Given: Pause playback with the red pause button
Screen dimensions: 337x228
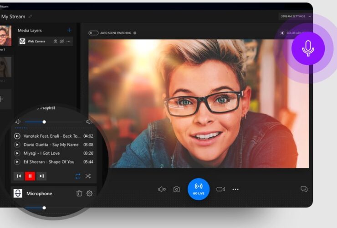Looking at the screenshot, I should (x=30, y=176).
